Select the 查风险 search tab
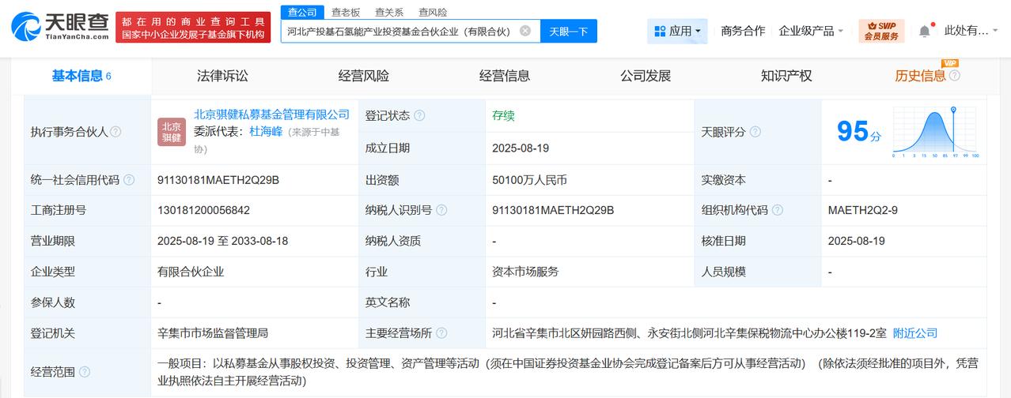This screenshot has width=1011, height=398. pyautogui.click(x=433, y=12)
